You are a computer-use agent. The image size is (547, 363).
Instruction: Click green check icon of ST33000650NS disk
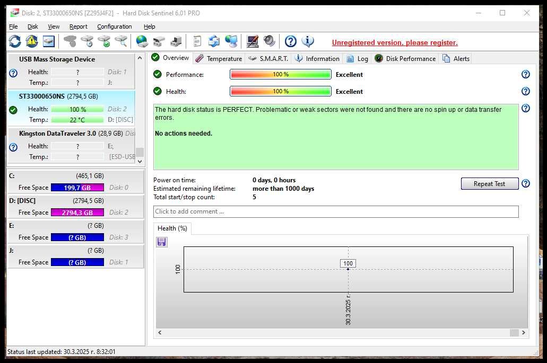pyautogui.click(x=13, y=110)
